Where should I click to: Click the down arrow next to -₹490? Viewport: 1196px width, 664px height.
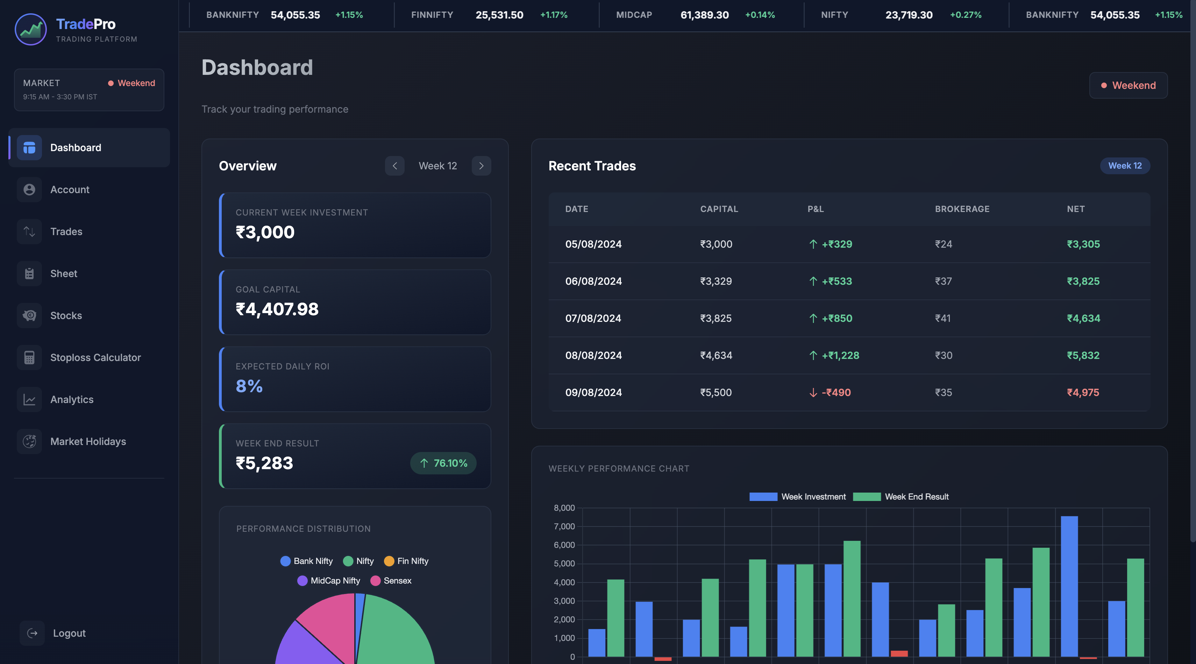(813, 393)
